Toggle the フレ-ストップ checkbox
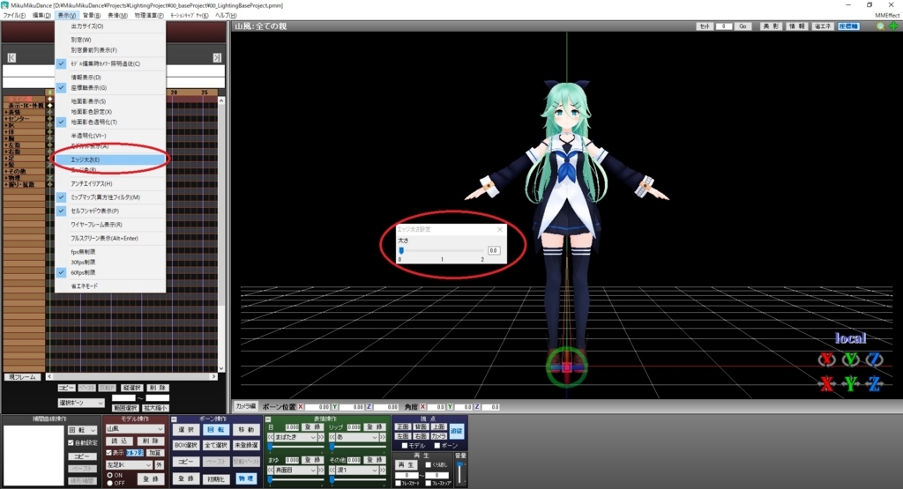Image resolution: width=903 pixels, height=489 pixels. tap(428, 483)
